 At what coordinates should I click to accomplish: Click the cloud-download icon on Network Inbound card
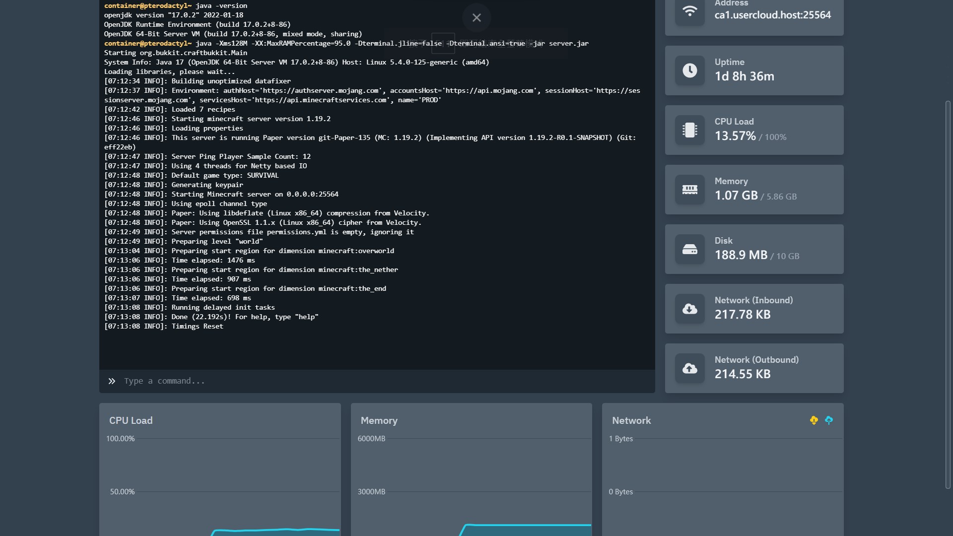tap(689, 309)
